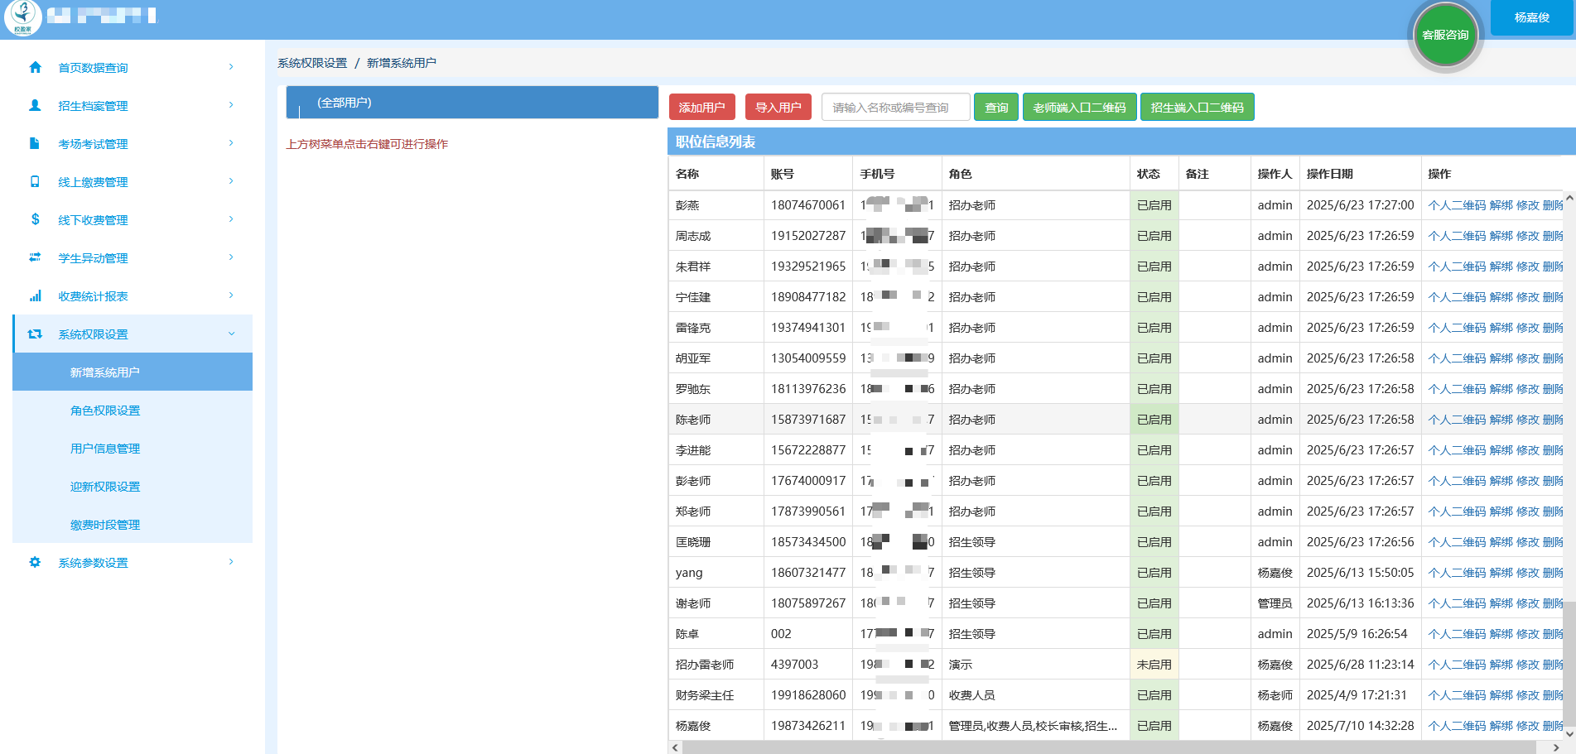Click the swap icon beside 学生异动管理
The width and height of the screenshot is (1576, 754).
(35, 258)
